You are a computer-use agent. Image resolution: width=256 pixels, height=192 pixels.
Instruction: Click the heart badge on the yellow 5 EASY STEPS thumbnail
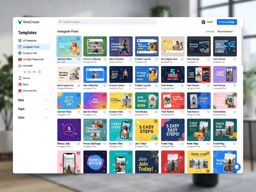tap(156, 138)
